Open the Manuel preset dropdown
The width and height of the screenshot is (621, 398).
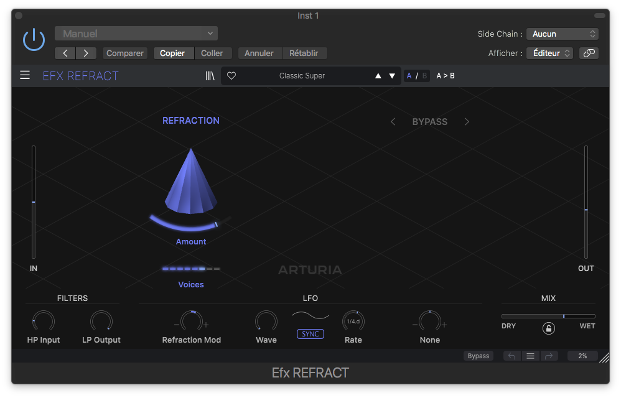[x=136, y=34]
